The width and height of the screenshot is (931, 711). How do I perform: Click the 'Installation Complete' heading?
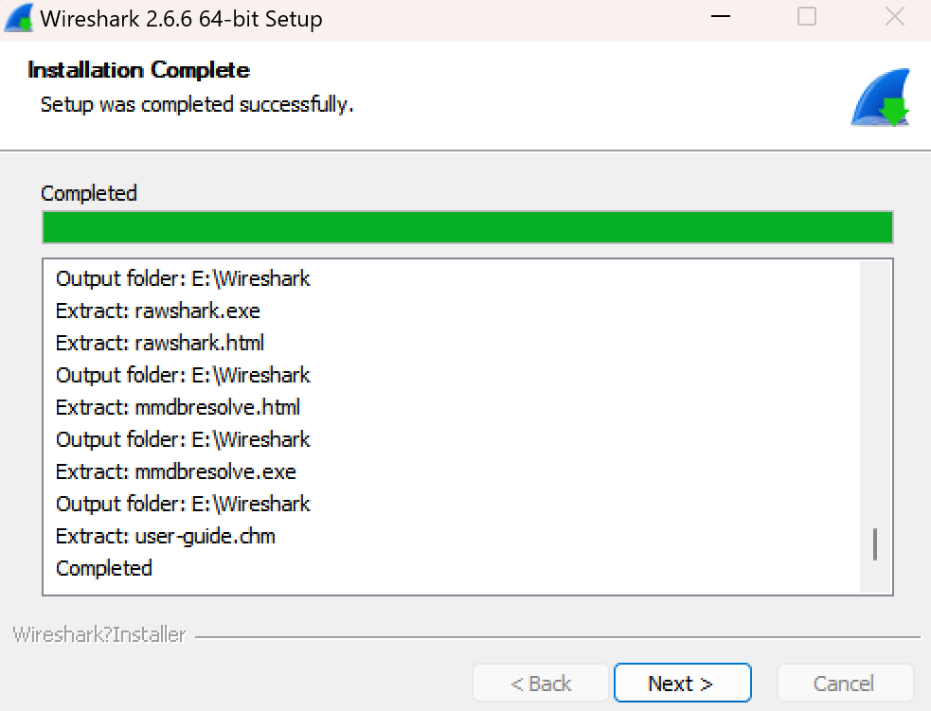[x=138, y=70]
